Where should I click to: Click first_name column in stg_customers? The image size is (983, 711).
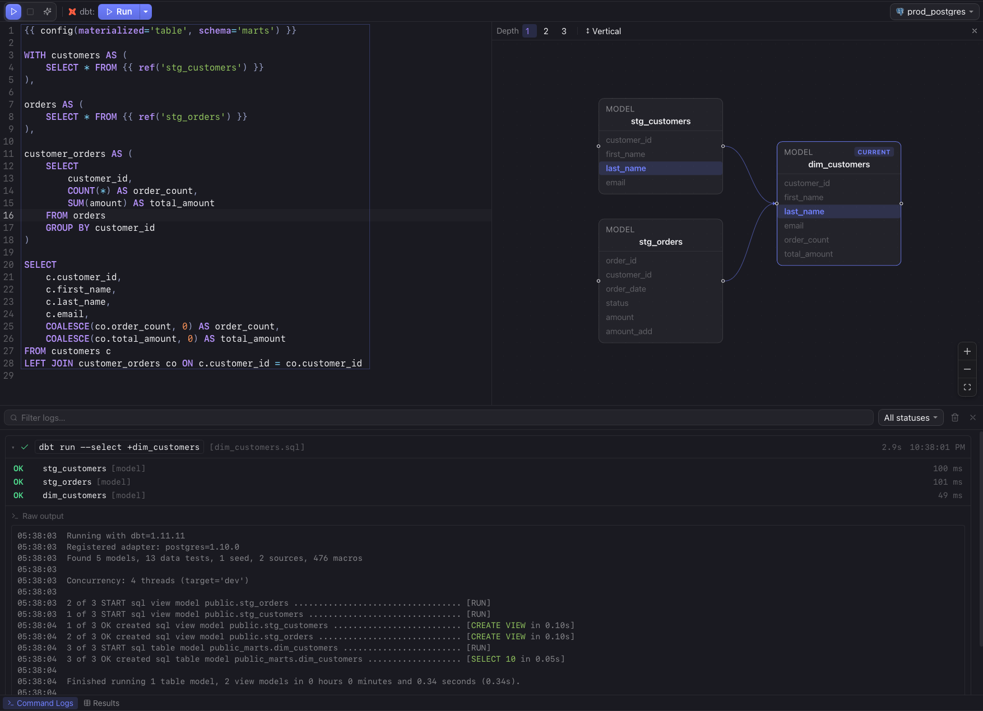660,154
